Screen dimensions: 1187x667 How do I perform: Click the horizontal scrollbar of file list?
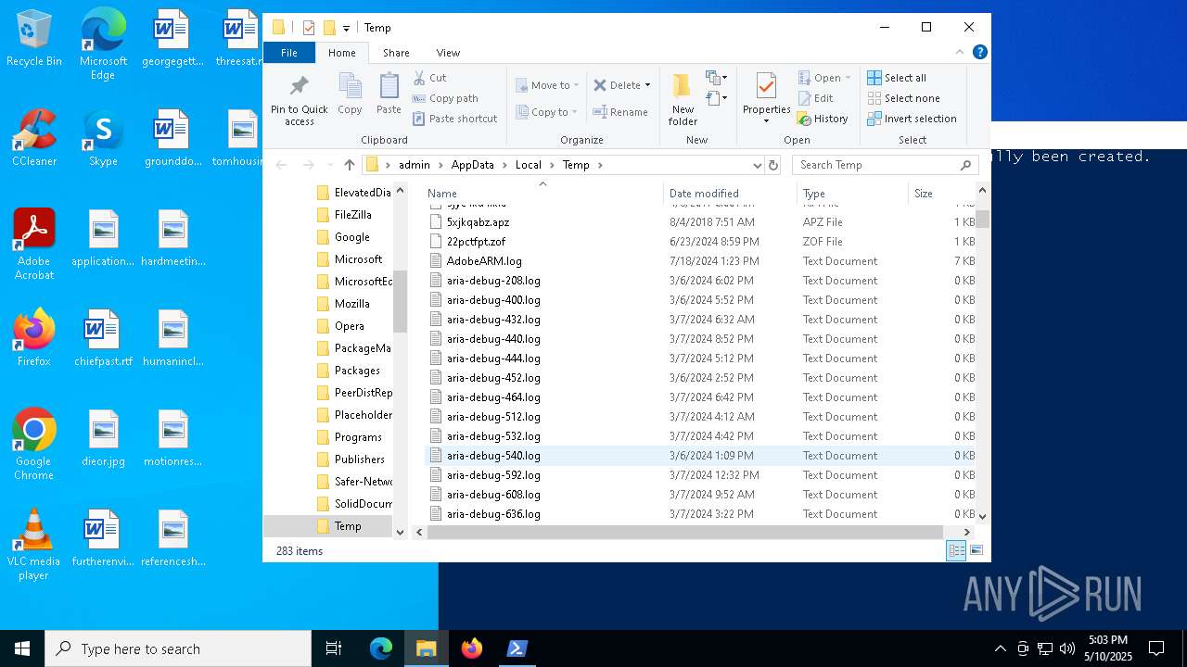(x=686, y=532)
